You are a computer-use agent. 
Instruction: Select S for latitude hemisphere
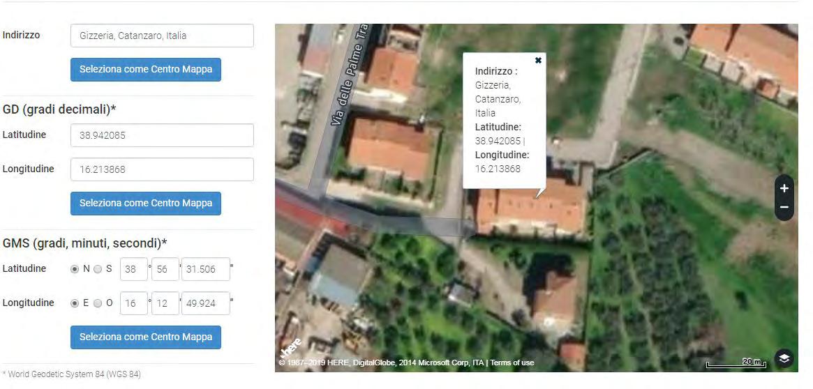pyautogui.click(x=98, y=269)
